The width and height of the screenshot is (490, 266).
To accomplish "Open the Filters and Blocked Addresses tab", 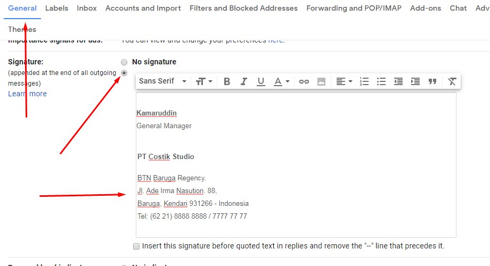I will [x=243, y=9].
